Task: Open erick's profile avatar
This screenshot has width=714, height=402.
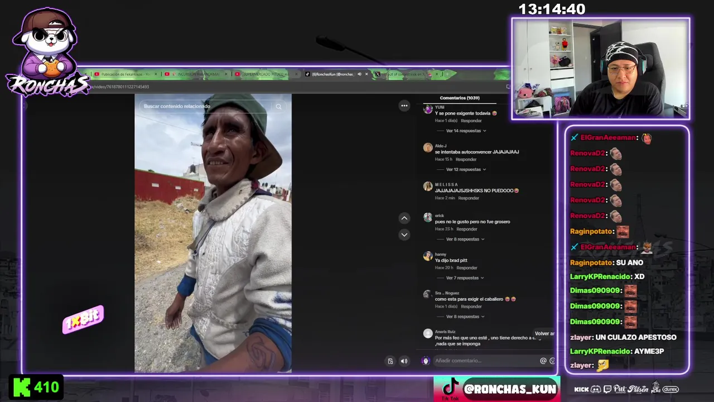Action: pos(428,218)
